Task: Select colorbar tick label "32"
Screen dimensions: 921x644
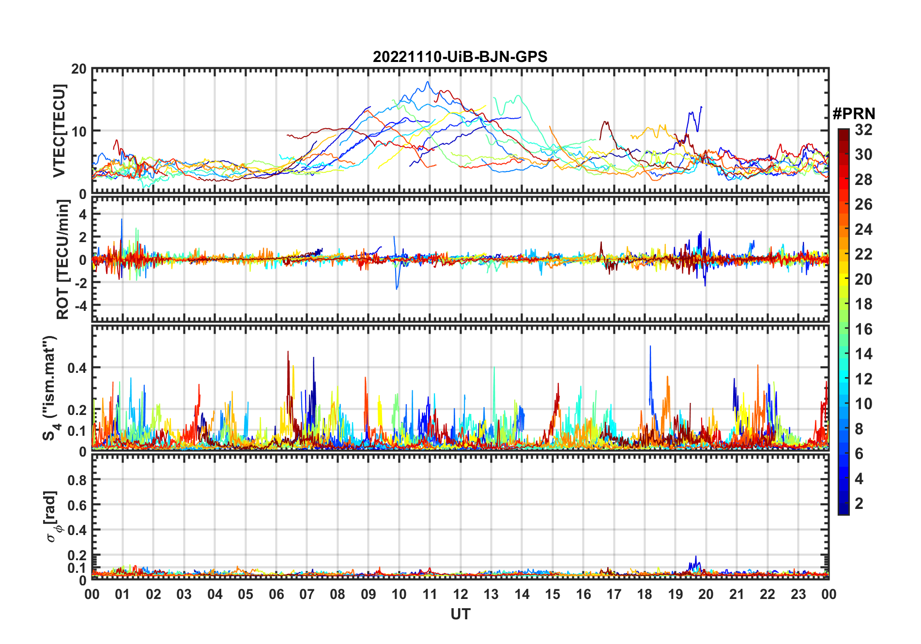Action: point(863,130)
